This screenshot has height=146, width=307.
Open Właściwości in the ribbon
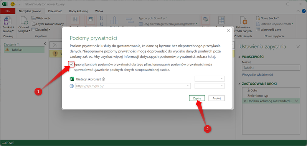coord(41,18)
